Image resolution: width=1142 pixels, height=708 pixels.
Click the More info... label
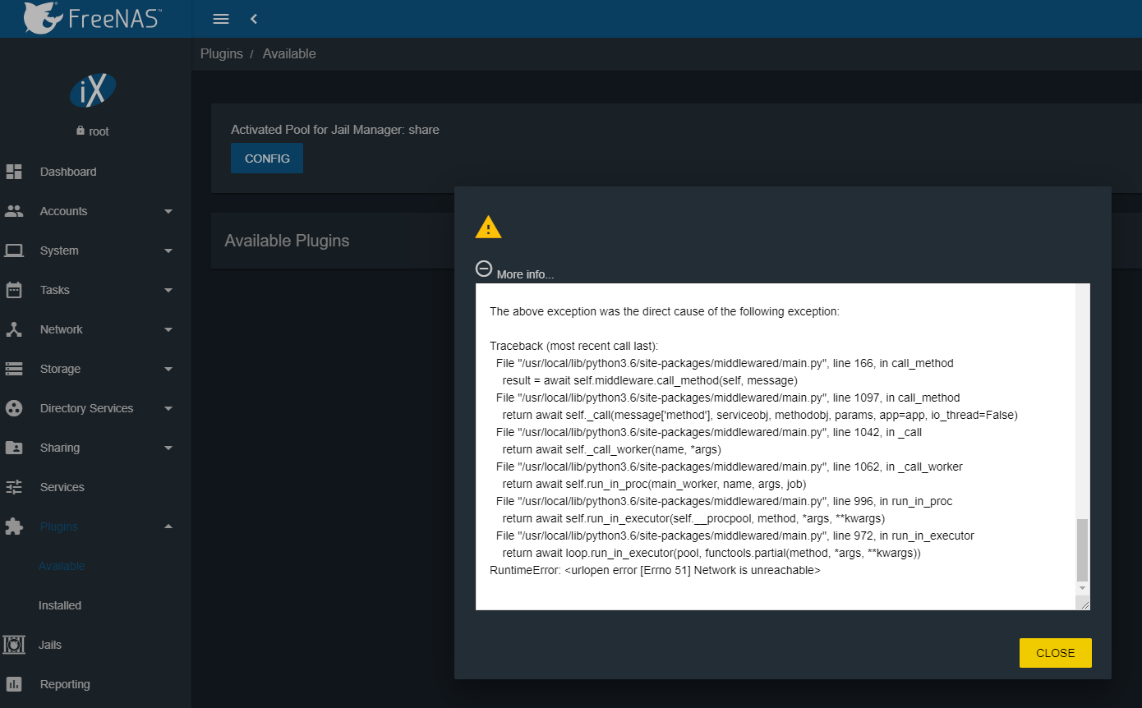pyautogui.click(x=526, y=274)
